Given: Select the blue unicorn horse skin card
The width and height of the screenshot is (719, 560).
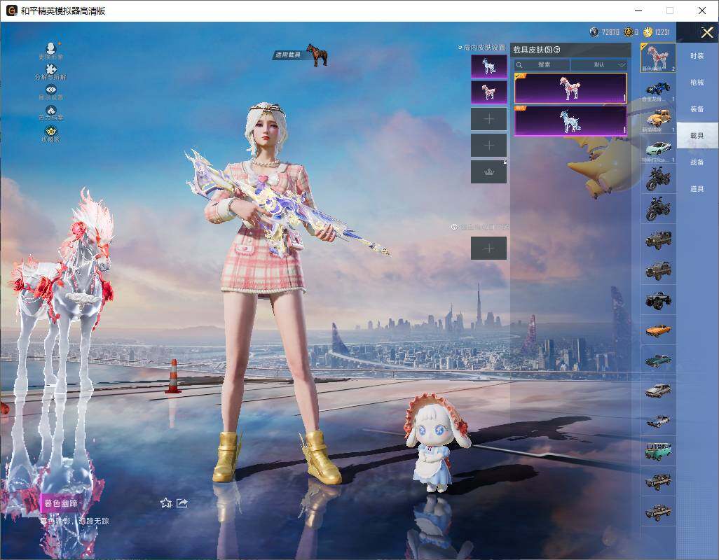Looking at the screenshot, I should pyautogui.click(x=570, y=120).
